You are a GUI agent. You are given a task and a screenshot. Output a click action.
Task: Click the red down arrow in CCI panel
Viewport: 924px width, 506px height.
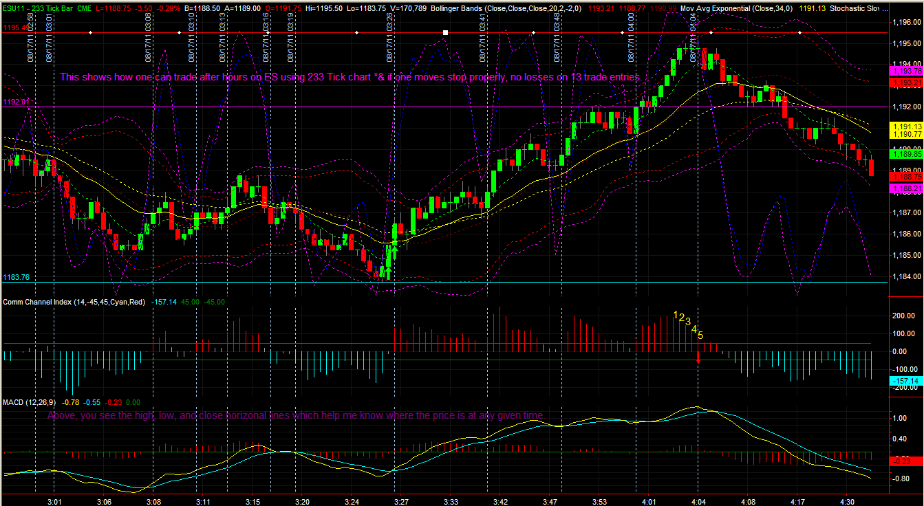[x=698, y=357]
